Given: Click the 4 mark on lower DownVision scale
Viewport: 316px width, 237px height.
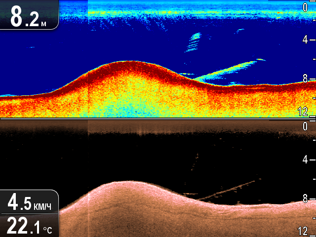Looking at the screenshot, I should coord(305,159).
